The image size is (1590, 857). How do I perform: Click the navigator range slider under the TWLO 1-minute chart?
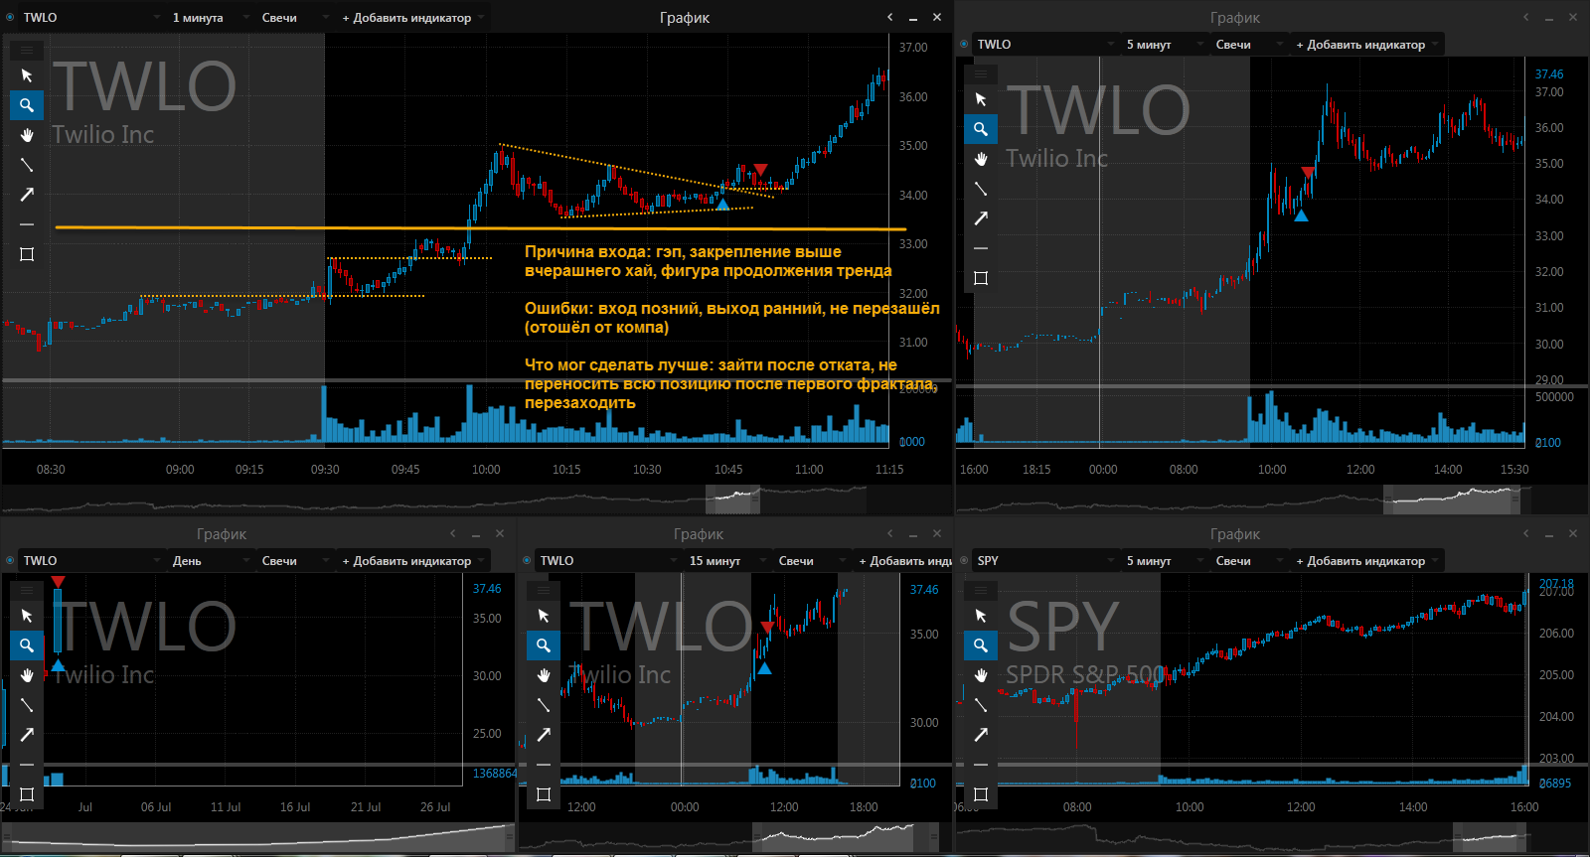732,499
